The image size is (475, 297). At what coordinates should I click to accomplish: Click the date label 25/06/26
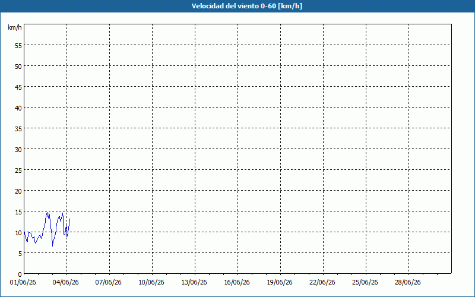coord(365,283)
